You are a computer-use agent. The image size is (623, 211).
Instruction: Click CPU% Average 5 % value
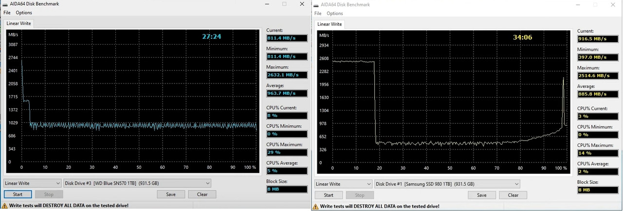click(287, 171)
